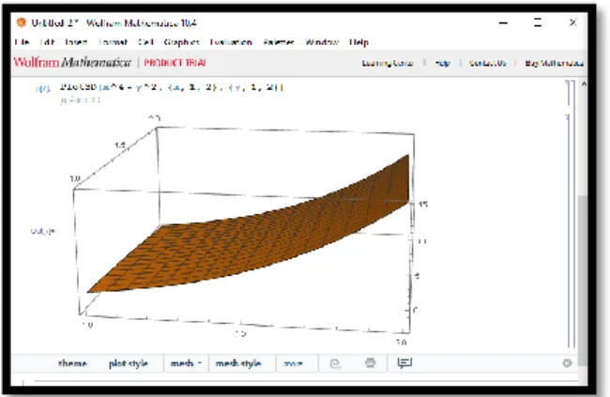
Task: Click the Buy Mathematica link
Action: click(555, 63)
